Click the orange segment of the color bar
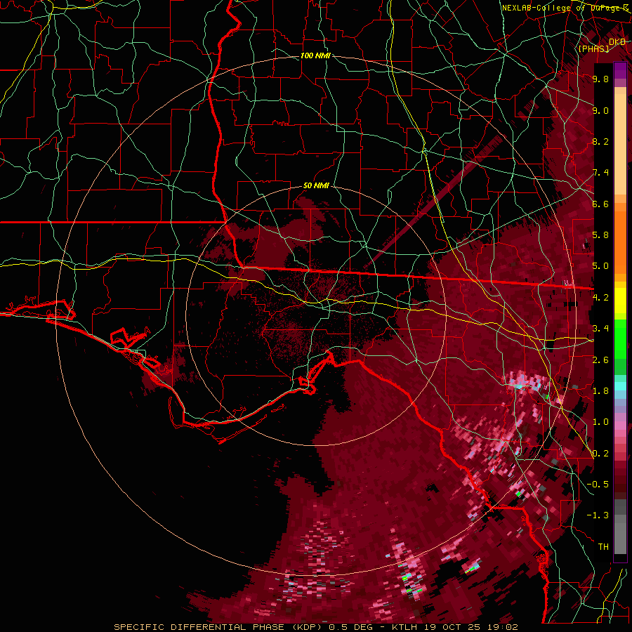 tap(620, 238)
